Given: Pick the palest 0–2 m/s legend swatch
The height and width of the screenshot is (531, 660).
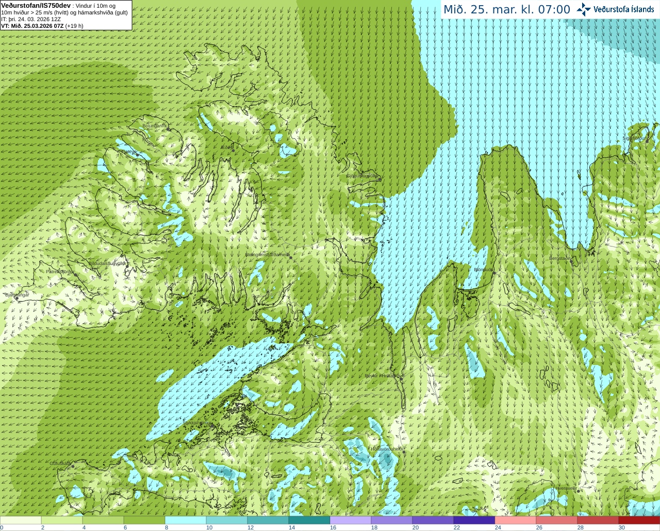Looking at the screenshot, I should coord(21,520).
